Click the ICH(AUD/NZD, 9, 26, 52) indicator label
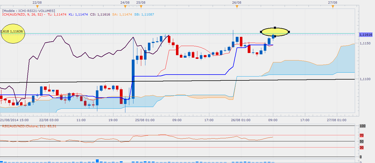Screen dimensions: 375x163 (x=24, y=14)
